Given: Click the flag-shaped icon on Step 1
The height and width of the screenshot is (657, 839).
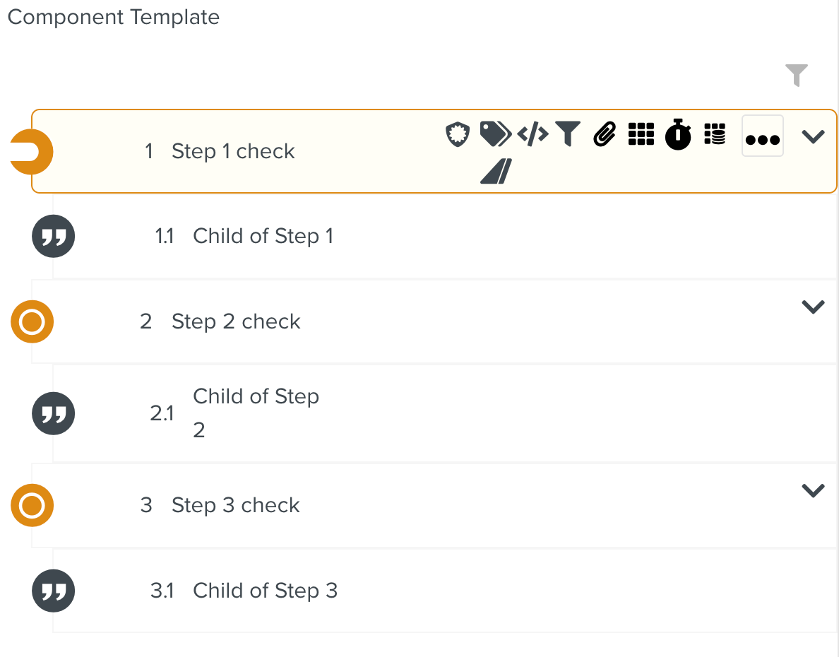Looking at the screenshot, I should [496, 171].
